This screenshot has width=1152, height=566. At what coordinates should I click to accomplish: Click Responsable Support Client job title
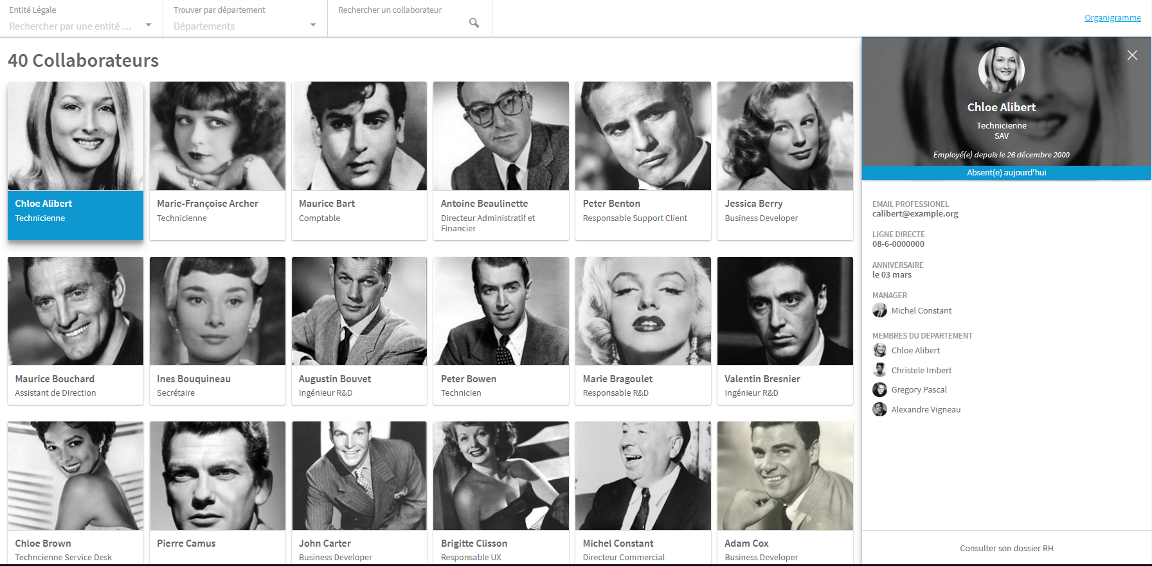pos(634,218)
